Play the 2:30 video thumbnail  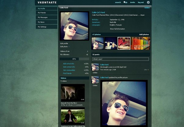click(x=73, y=116)
